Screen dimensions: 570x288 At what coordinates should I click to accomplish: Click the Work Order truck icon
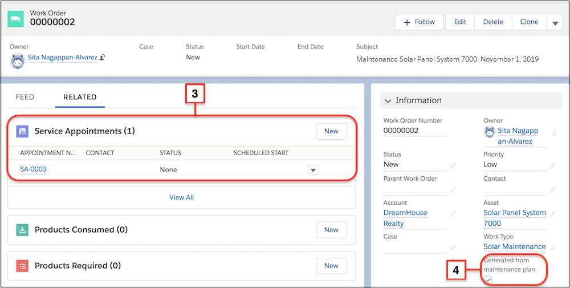15,19
